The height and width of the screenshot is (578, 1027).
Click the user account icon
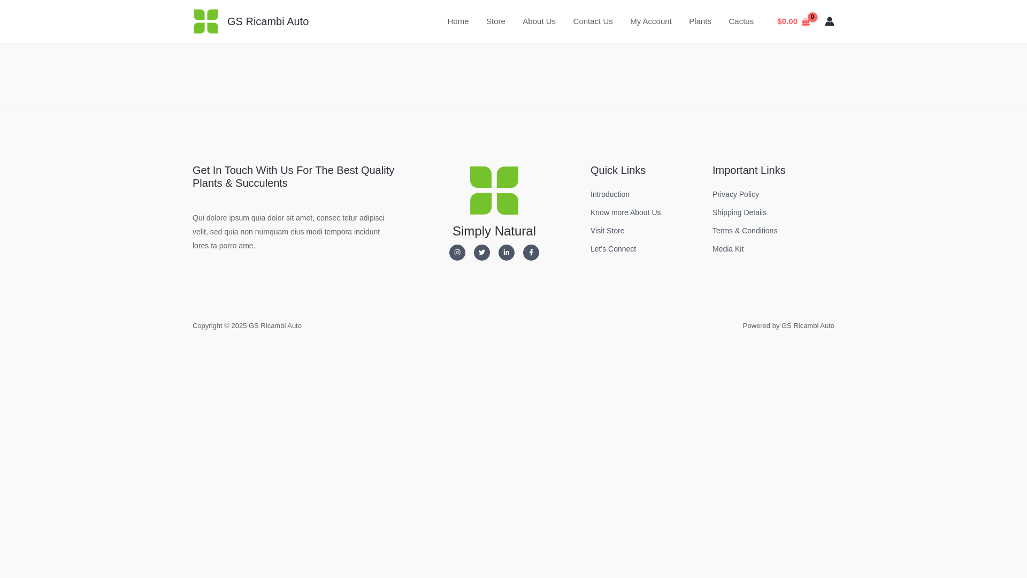pyautogui.click(x=829, y=21)
